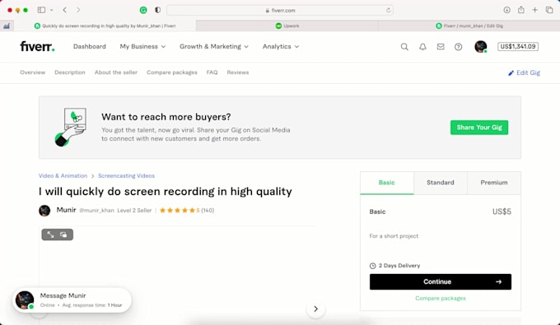Jump to Compare packages nav link
This screenshot has width=560, height=325.
tap(172, 72)
